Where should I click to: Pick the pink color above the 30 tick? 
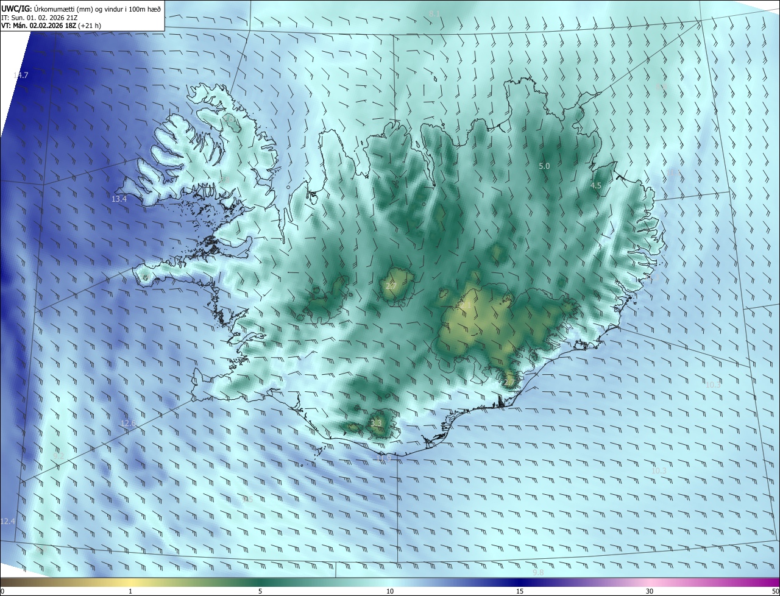(650, 582)
